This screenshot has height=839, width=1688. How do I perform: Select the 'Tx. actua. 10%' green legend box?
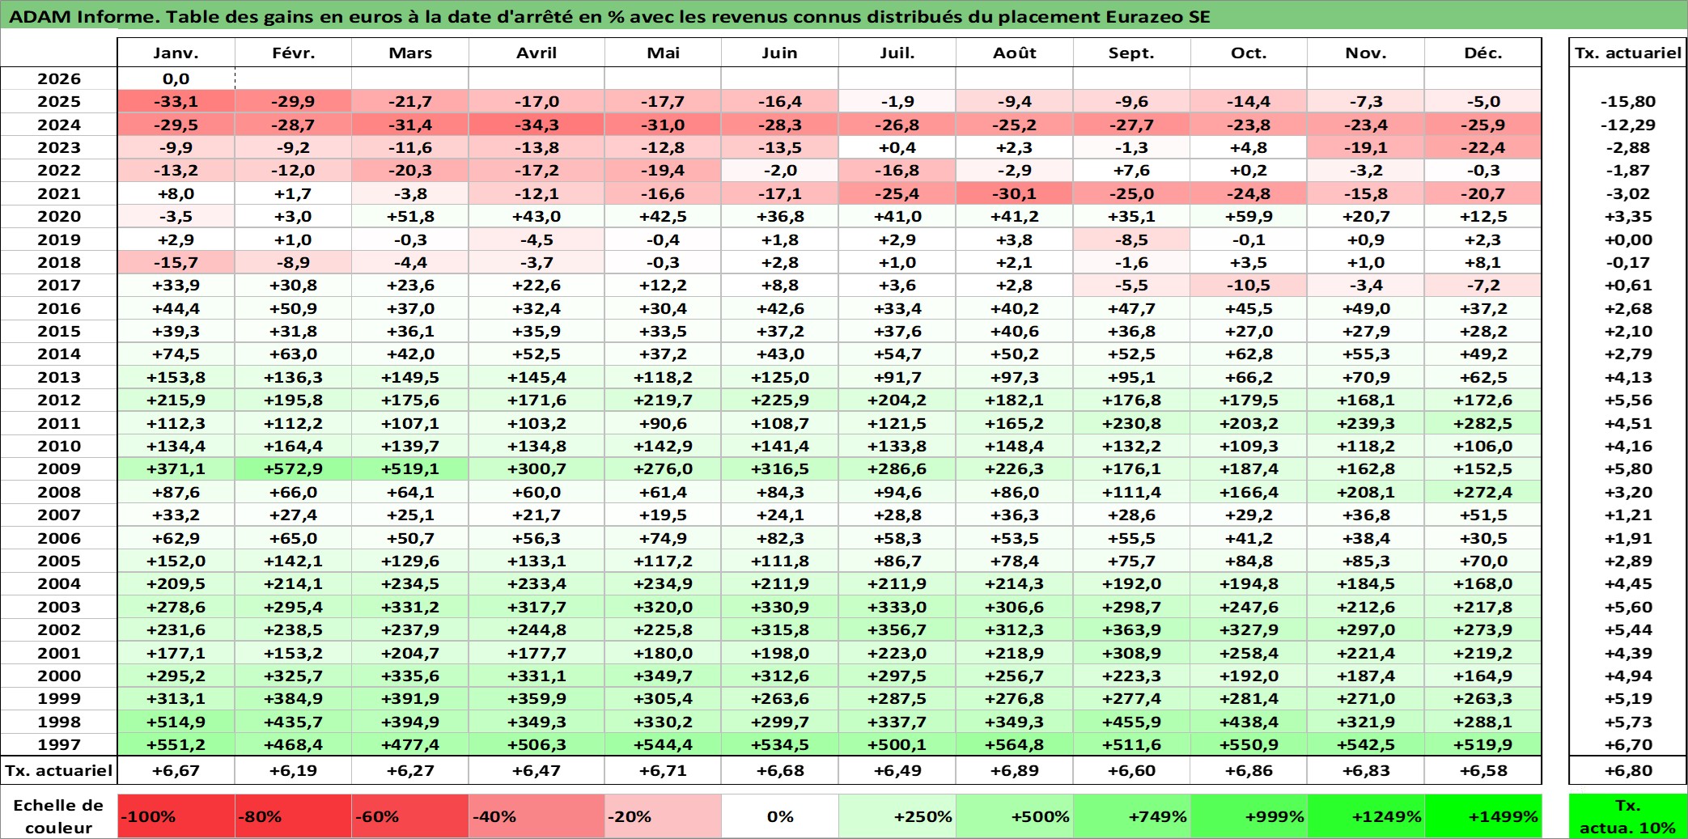pos(1628,816)
